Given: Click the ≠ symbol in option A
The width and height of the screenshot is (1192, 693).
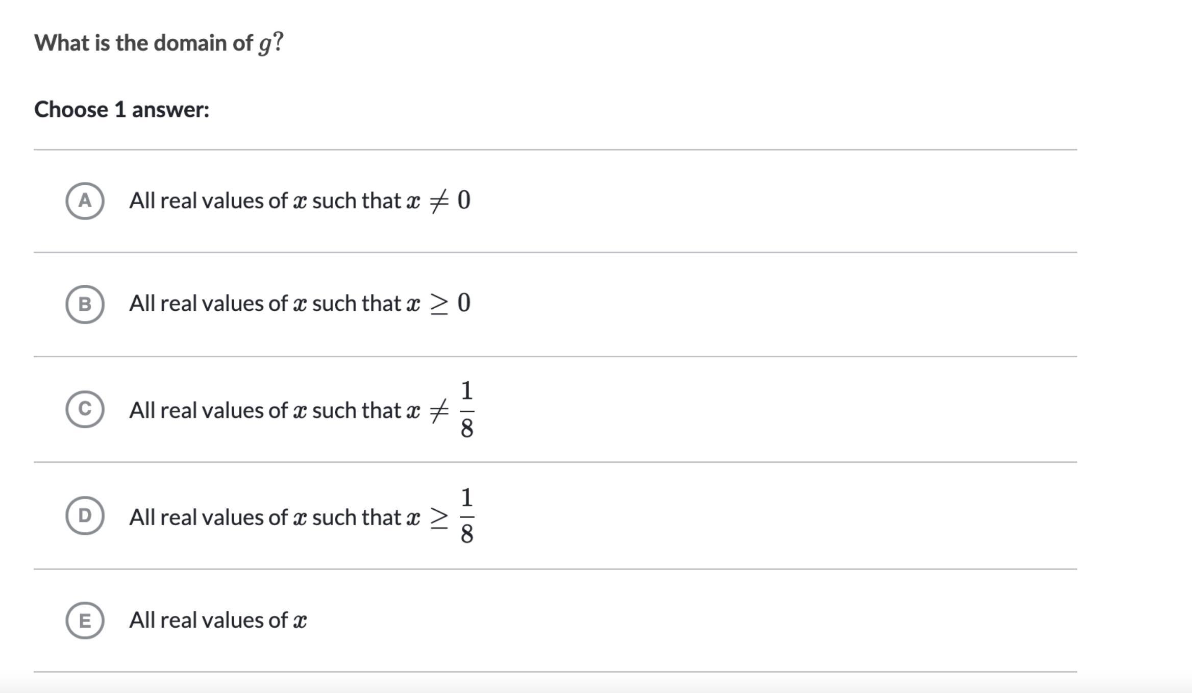Looking at the screenshot, I should click(439, 201).
